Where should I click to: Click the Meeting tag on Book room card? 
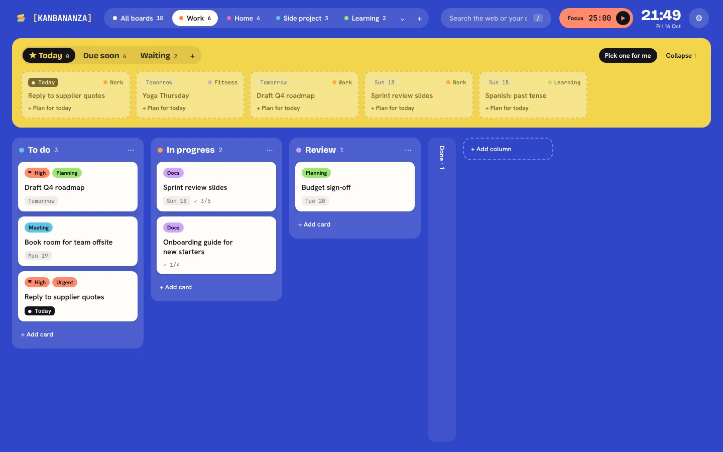coord(39,228)
